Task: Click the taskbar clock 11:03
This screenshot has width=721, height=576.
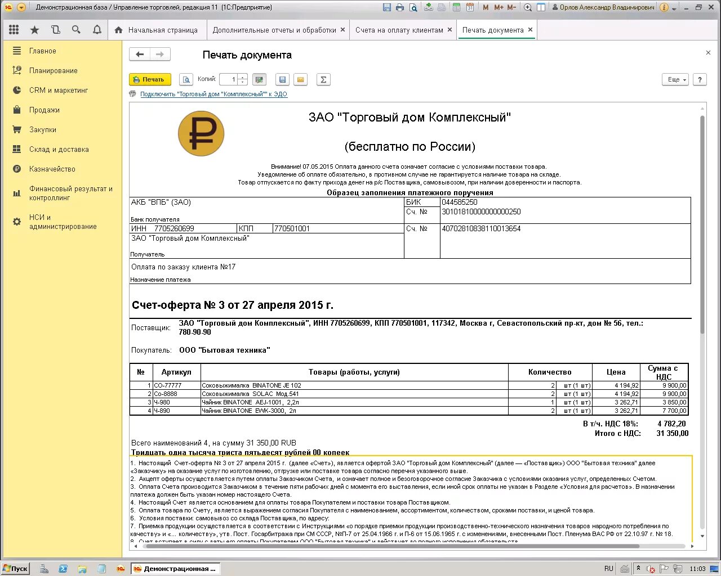Action: pyautogui.click(x=697, y=569)
